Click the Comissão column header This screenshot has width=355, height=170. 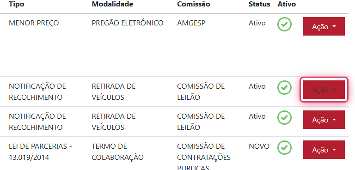coord(194,4)
